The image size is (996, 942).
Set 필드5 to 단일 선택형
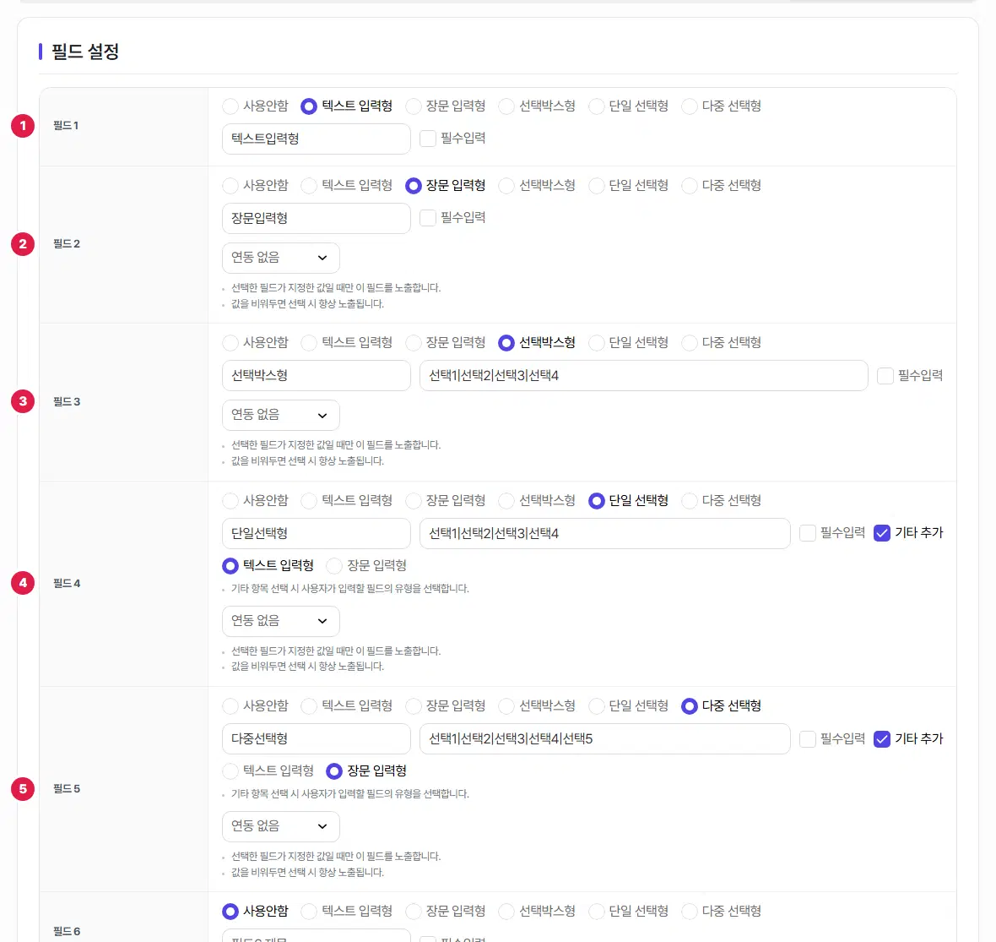pos(597,706)
